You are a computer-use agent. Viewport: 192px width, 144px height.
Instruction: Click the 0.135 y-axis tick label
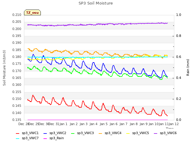click(x=17, y=120)
